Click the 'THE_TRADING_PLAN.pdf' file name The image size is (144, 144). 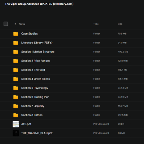[37, 133]
